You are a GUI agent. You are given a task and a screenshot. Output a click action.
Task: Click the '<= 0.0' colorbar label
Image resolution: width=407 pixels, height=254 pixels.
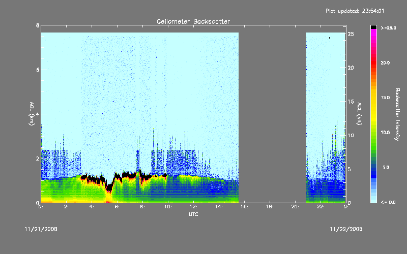point(388,202)
